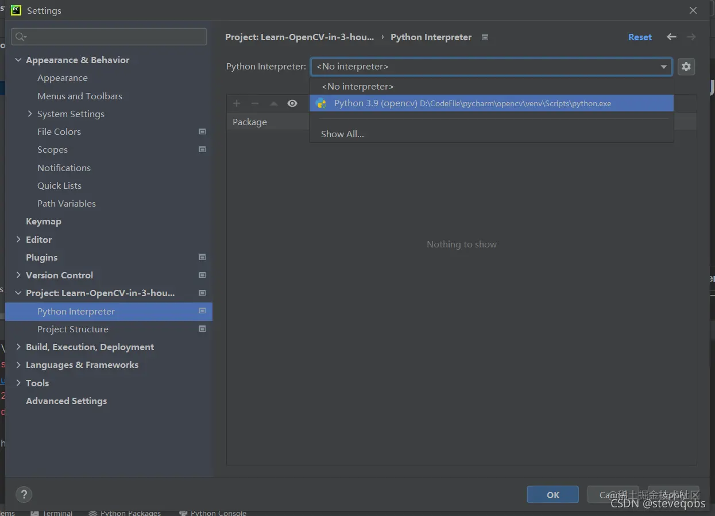Viewport: 715px width, 516px height.
Task: Expand Build, Execution, Deployment section
Action: [x=18, y=347]
